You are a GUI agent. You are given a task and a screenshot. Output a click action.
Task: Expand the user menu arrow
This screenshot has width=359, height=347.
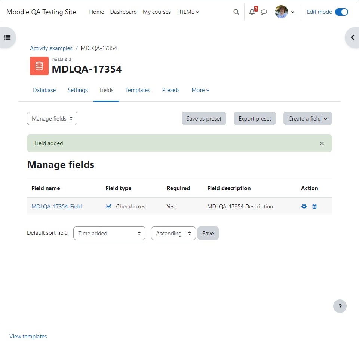point(292,12)
